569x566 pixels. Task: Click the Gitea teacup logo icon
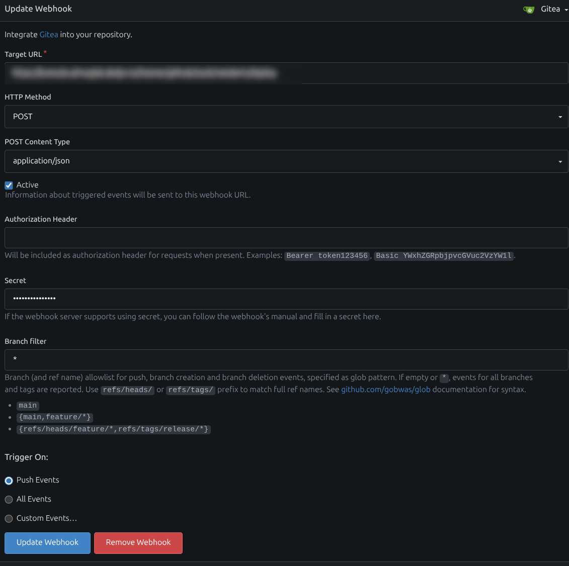529,10
